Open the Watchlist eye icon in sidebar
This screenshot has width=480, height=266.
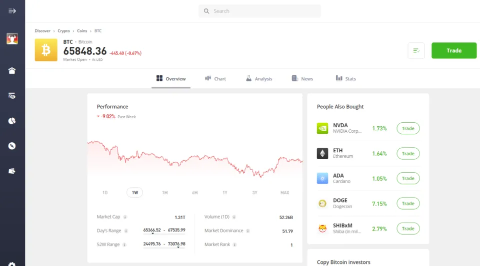[12, 96]
